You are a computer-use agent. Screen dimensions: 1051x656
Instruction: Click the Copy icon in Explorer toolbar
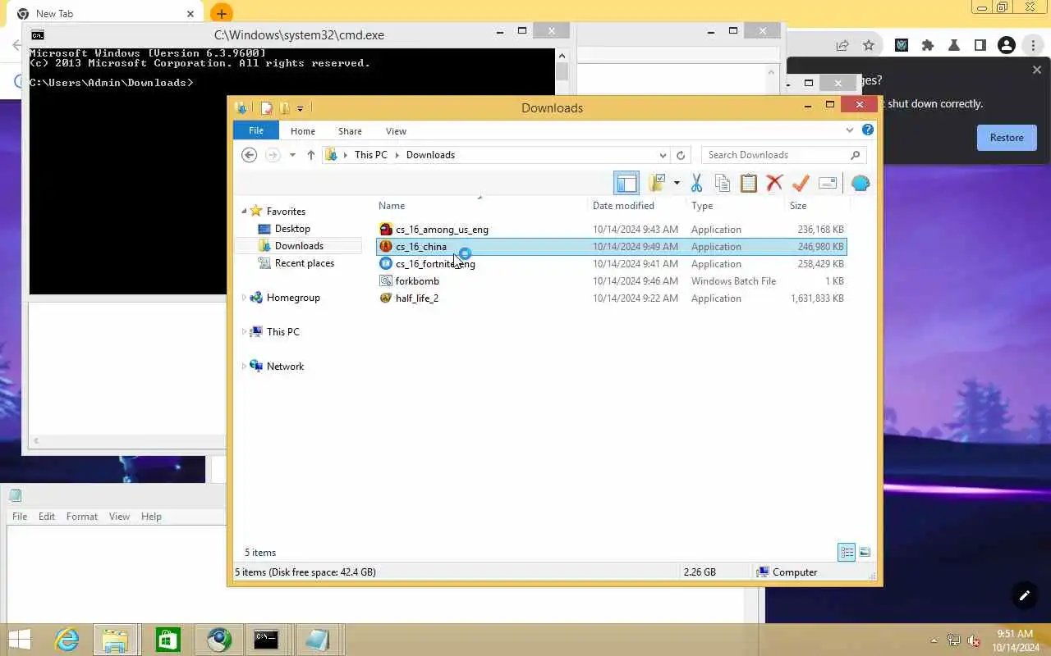coord(723,183)
